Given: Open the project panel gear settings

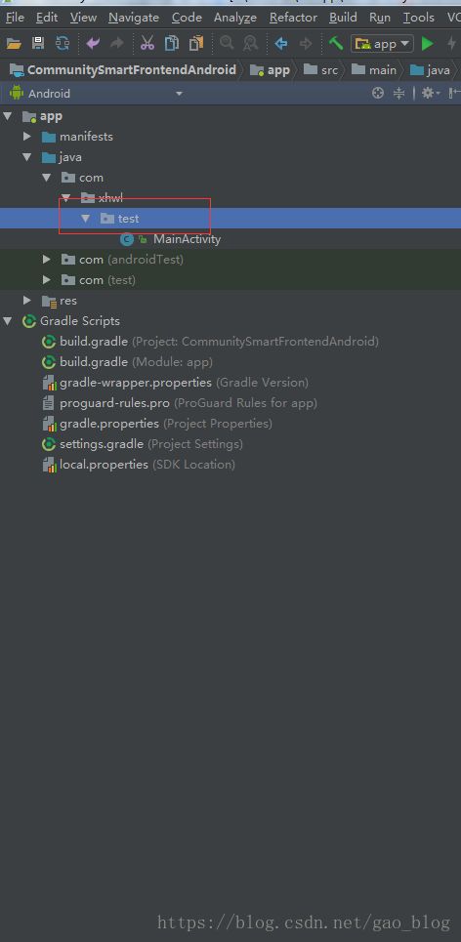Looking at the screenshot, I should point(431,93).
